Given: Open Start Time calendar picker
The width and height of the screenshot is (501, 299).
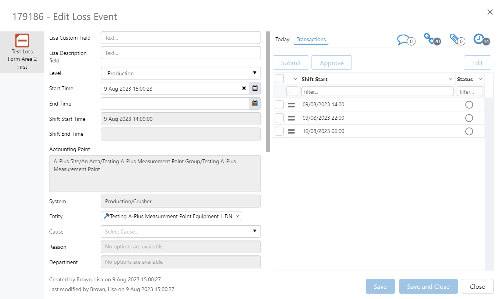Looking at the screenshot, I should coord(255,88).
